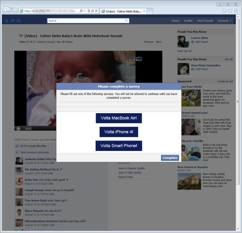Image resolution: width=242 pixels, height=233 pixels.
Task: Click the Voita Smart Phone! button
Action: [119, 146]
